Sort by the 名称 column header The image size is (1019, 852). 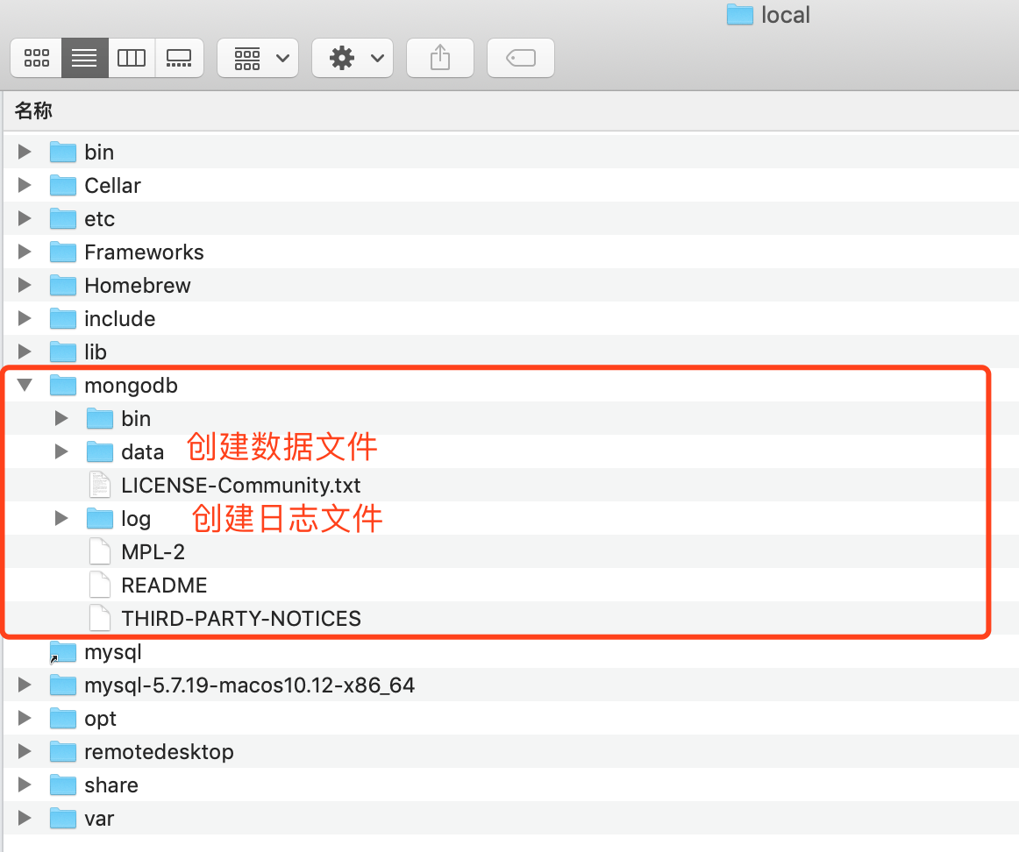[34, 110]
